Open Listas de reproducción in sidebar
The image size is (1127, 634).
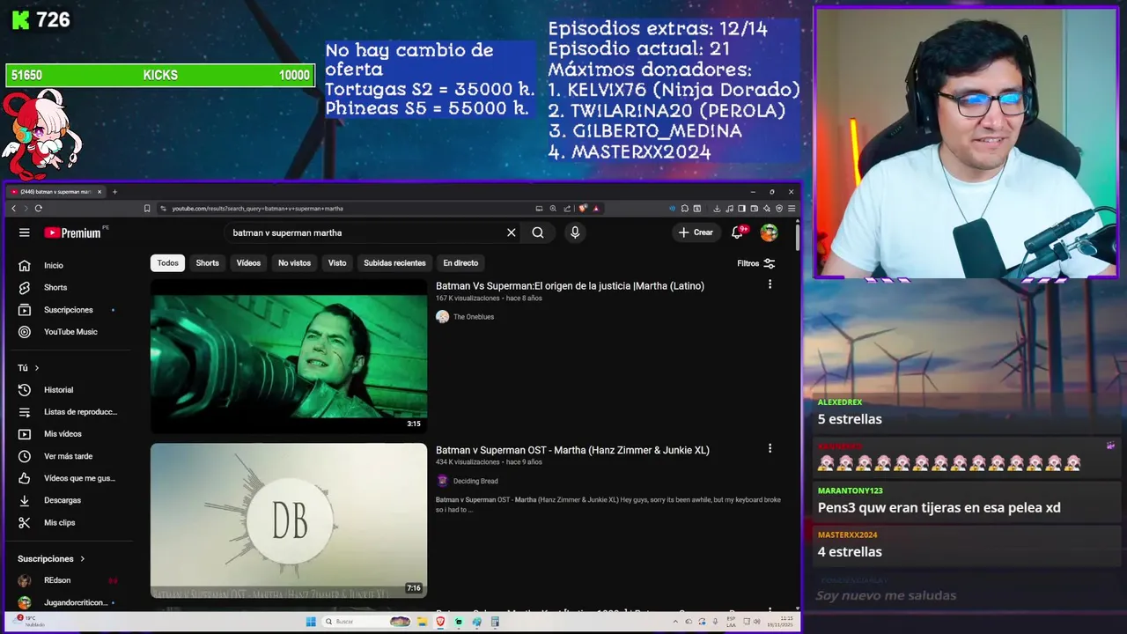coord(80,412)
